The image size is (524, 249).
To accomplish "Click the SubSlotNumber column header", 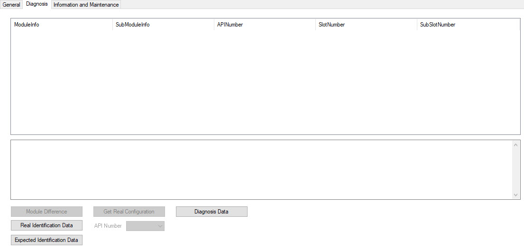I will (x=467, y=25).
